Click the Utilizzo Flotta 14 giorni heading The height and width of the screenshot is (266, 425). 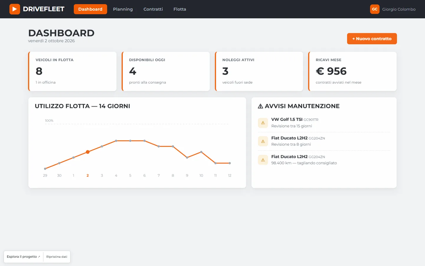coord(82,106)
